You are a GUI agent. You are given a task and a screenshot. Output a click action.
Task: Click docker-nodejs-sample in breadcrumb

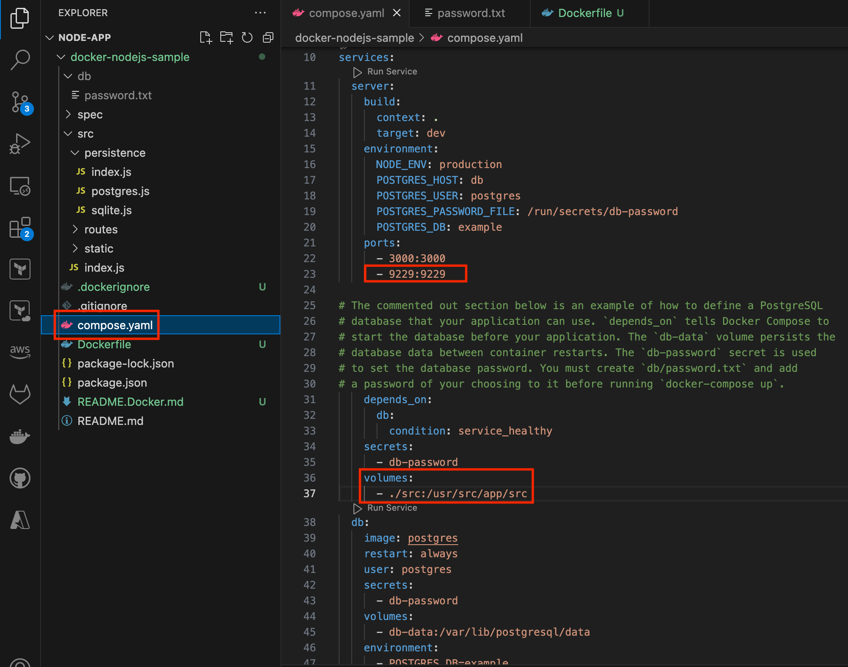click(354, 38)
